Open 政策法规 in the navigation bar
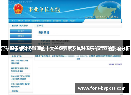This screenshot has height=95, width=131. (20, 21)
